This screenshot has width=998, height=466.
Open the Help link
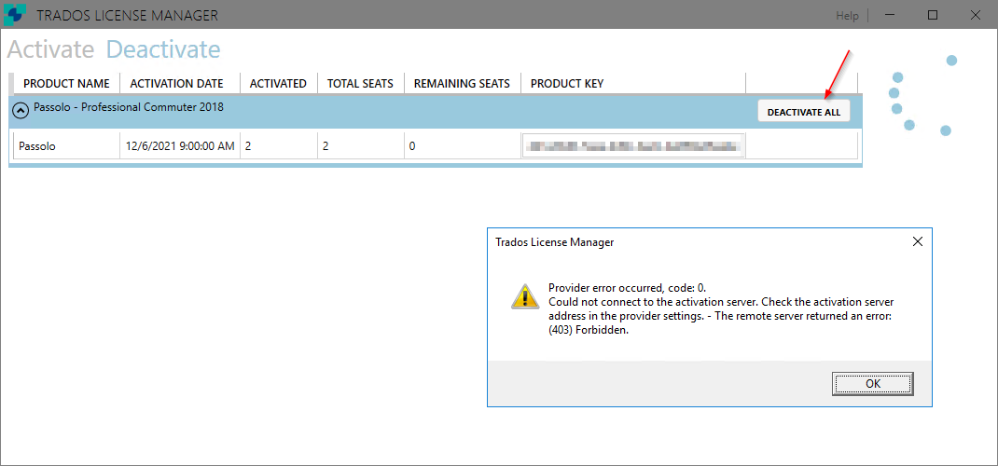[847, 16]
